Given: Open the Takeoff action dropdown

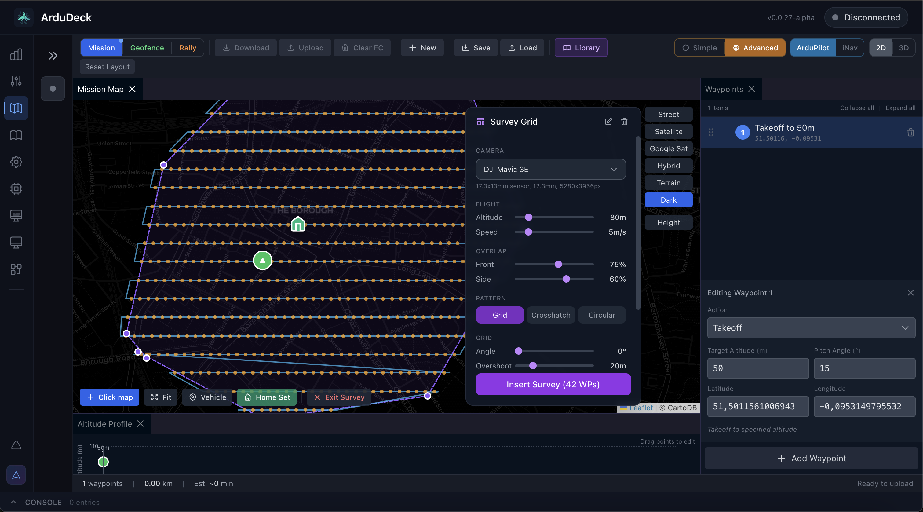Looking at the screenshot, I should pyautogui.click(x=811, y=327).
